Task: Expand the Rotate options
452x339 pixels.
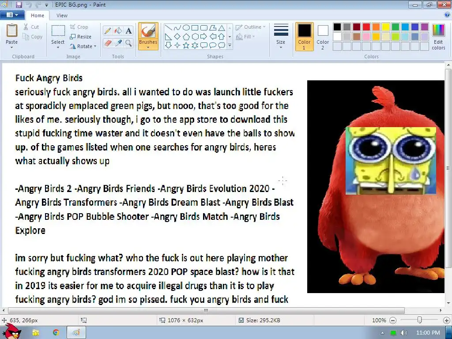Action: click(95, 46)
